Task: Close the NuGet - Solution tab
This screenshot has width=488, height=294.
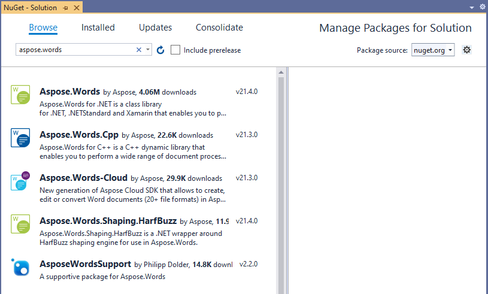Action: (x=77, y=8)
